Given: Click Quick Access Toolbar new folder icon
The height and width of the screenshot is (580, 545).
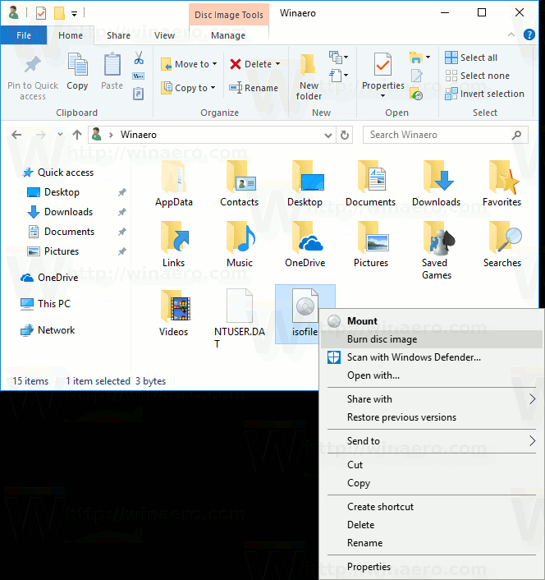Looking at the screenshot, I should click(59, 13).
